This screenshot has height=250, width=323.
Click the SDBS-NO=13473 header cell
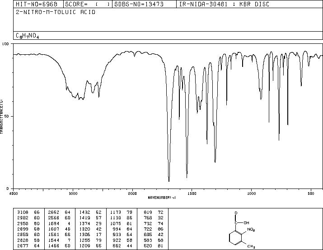click(144, 4)
